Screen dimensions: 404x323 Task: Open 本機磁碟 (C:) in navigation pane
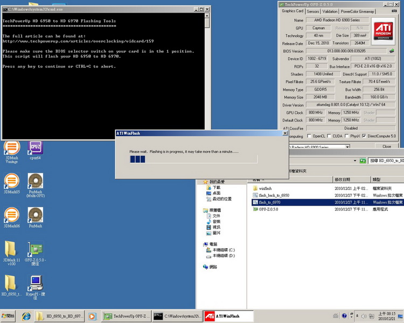coord(220,250)
